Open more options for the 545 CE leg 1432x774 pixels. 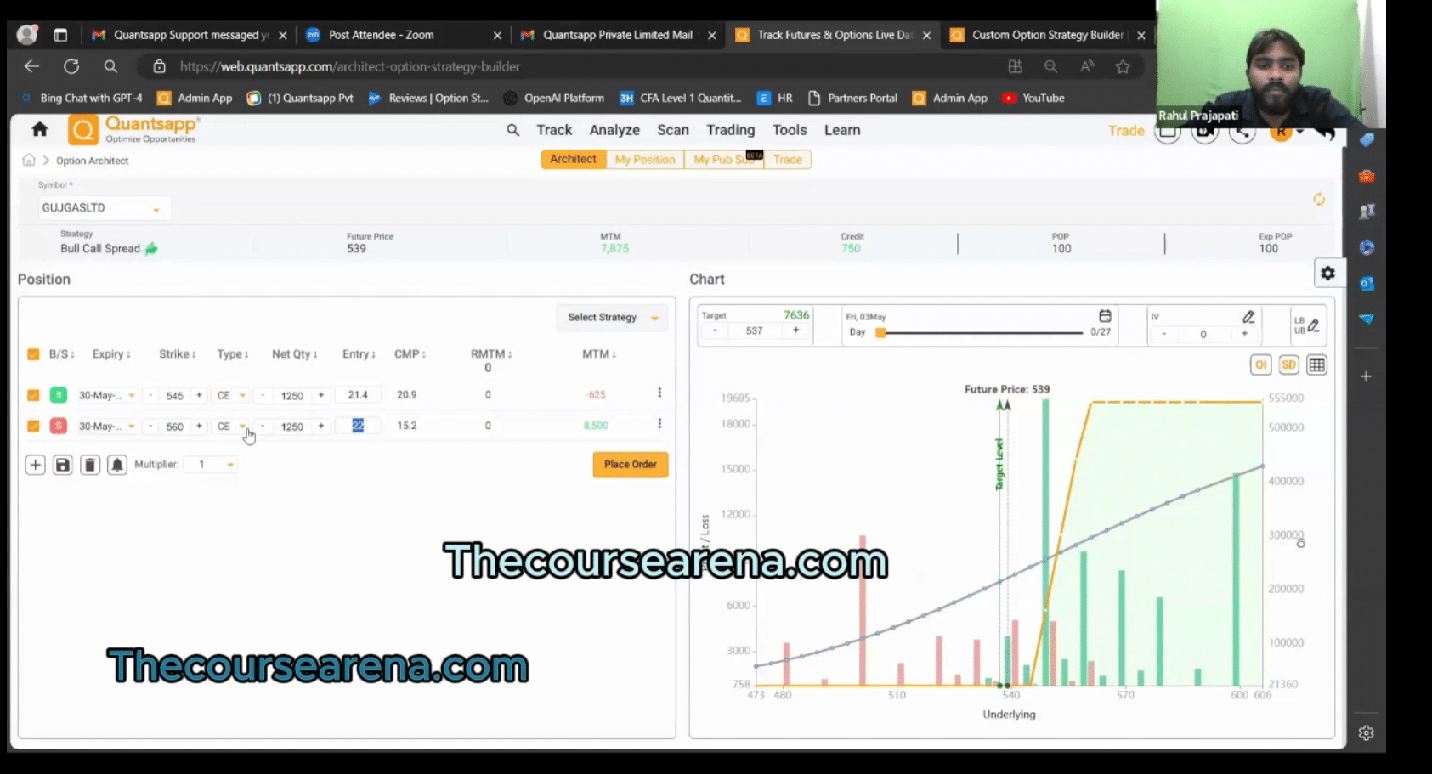[x=659, y=393]
